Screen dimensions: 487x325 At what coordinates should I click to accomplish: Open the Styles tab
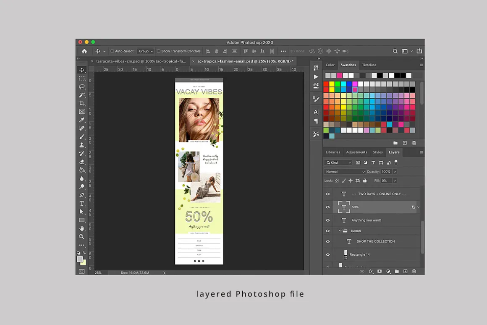click(x=378, y=152)
